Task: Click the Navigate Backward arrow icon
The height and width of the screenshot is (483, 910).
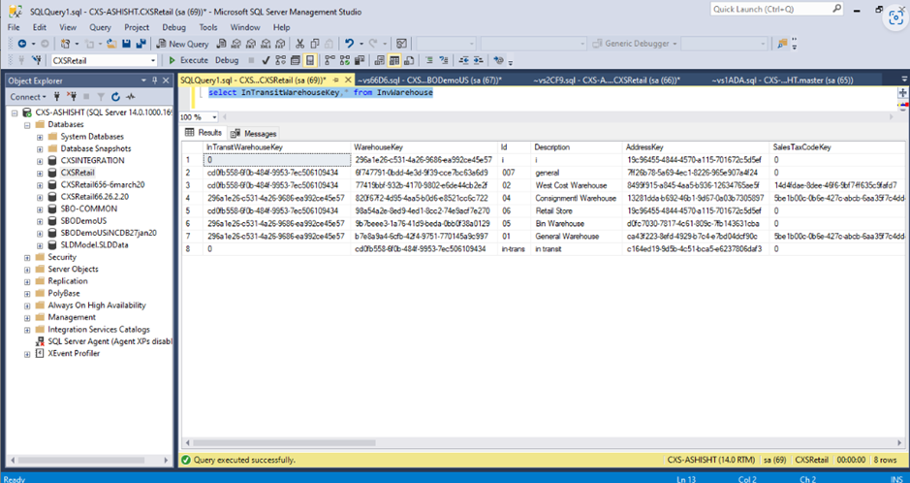Action: click(x=22, y=44)
